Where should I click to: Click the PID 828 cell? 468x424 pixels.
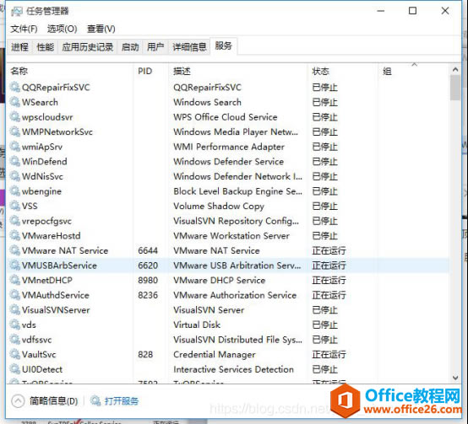145,354
